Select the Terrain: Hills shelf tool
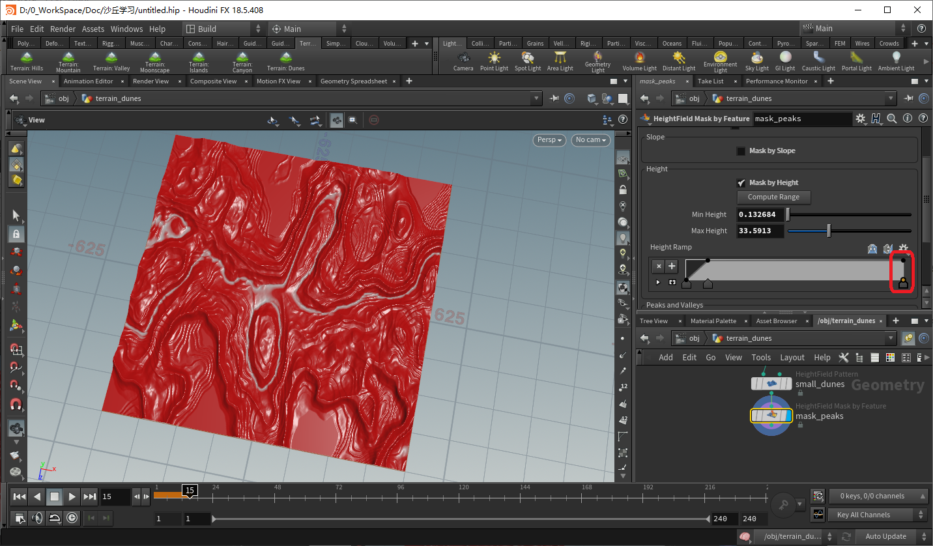 27,62
